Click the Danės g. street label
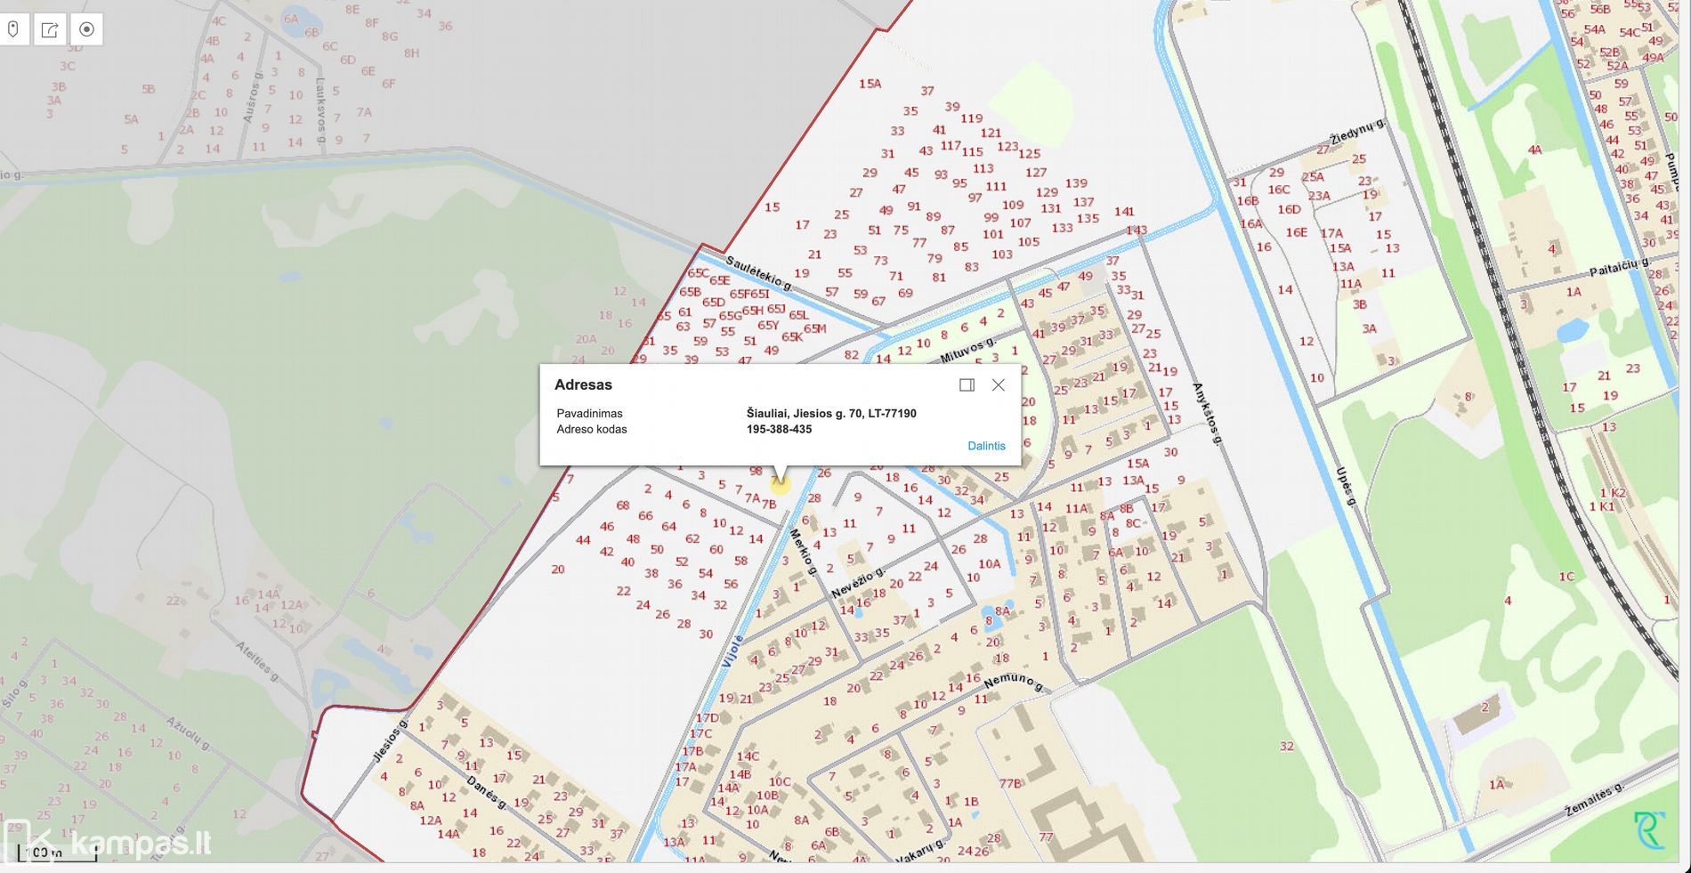This screenshot has width=1691, height=873. [x=486, y=793]
